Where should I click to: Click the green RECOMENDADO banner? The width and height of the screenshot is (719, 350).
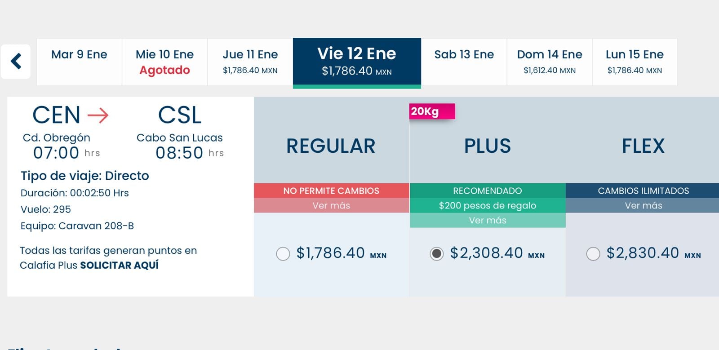click(x=488, y=191)
